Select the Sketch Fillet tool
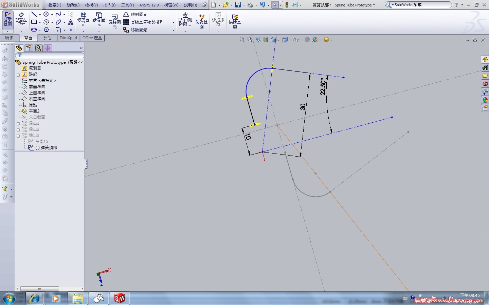 click(58, 30)
